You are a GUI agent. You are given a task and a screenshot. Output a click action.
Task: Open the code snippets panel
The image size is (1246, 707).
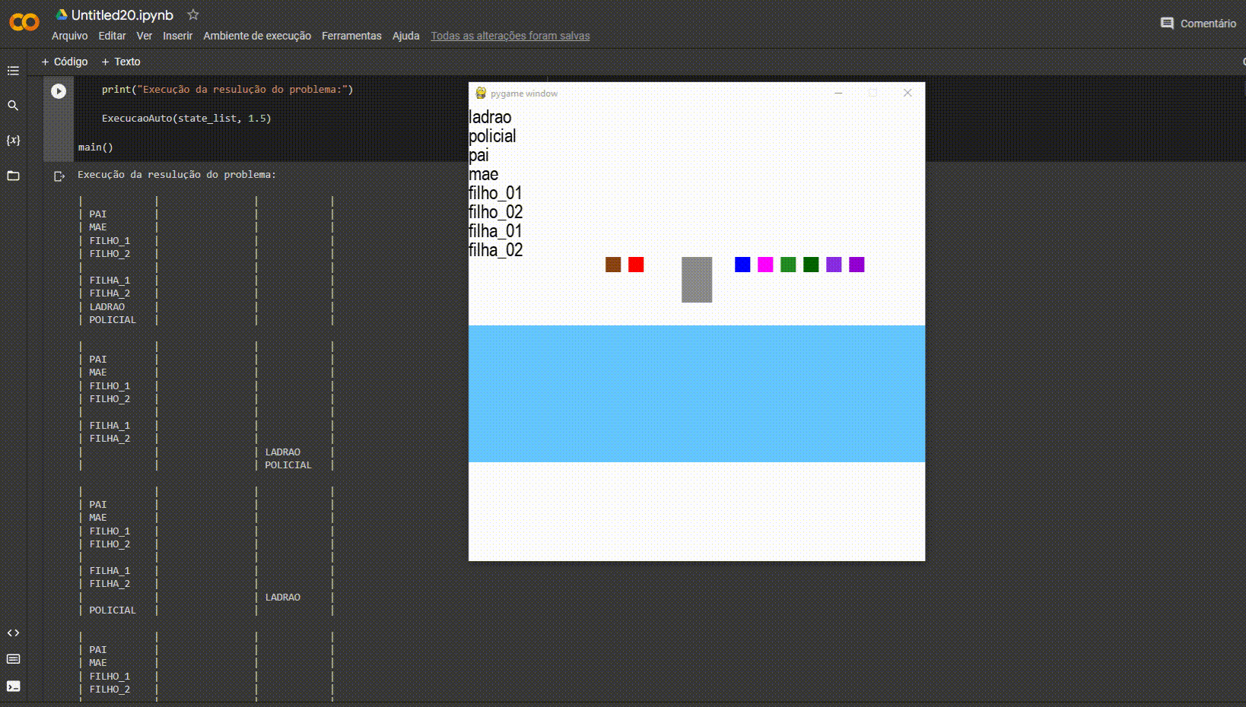tap(13, 632)
